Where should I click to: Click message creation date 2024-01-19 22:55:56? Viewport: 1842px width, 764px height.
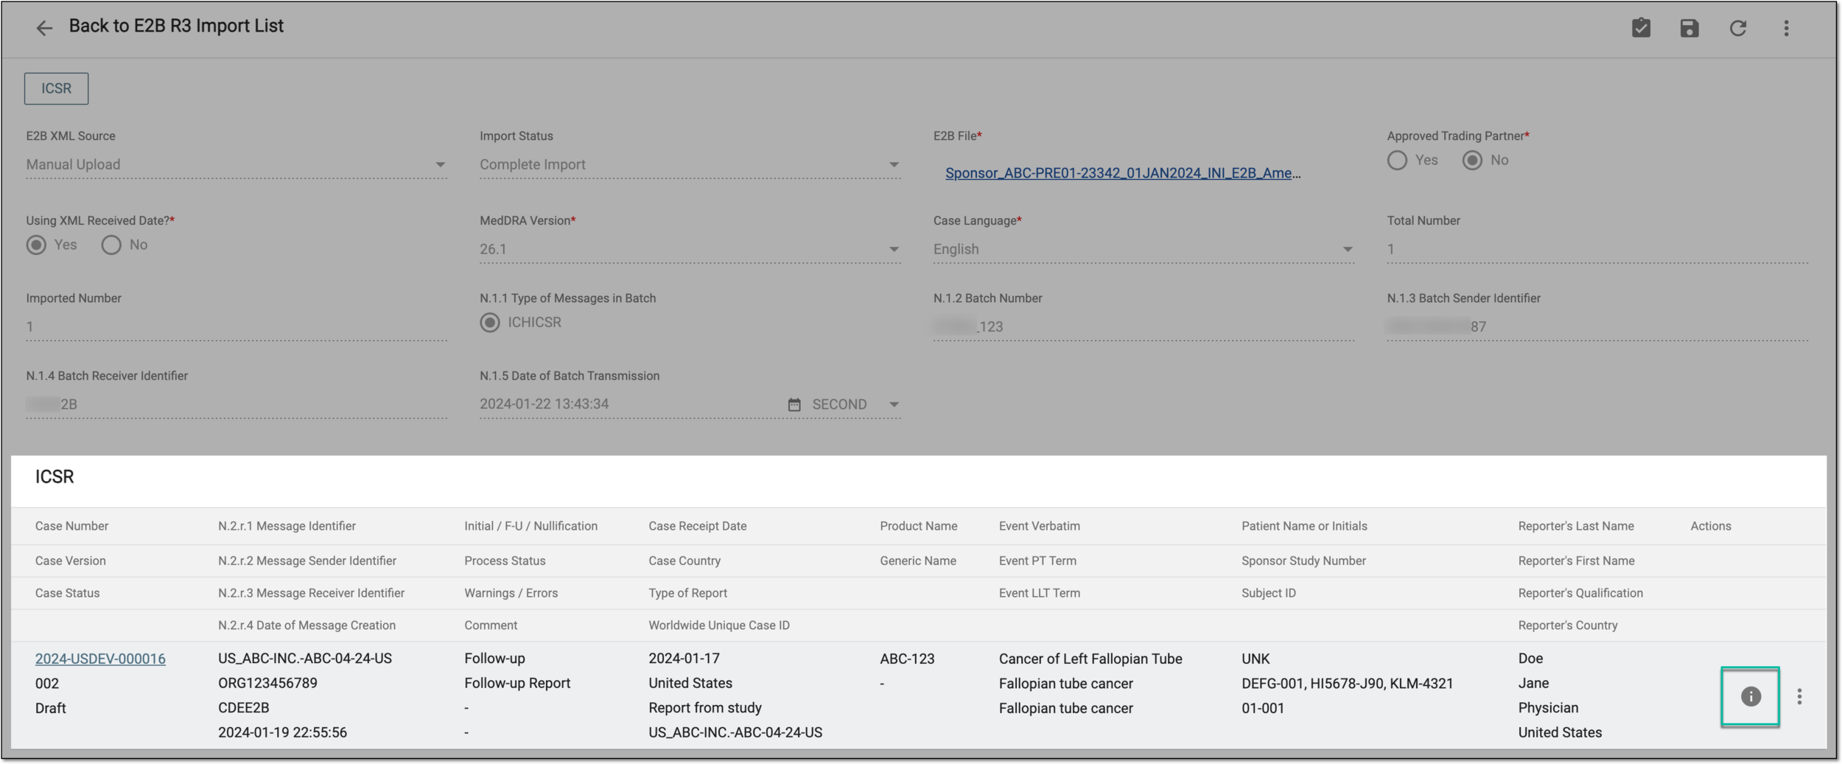[282, 732]
